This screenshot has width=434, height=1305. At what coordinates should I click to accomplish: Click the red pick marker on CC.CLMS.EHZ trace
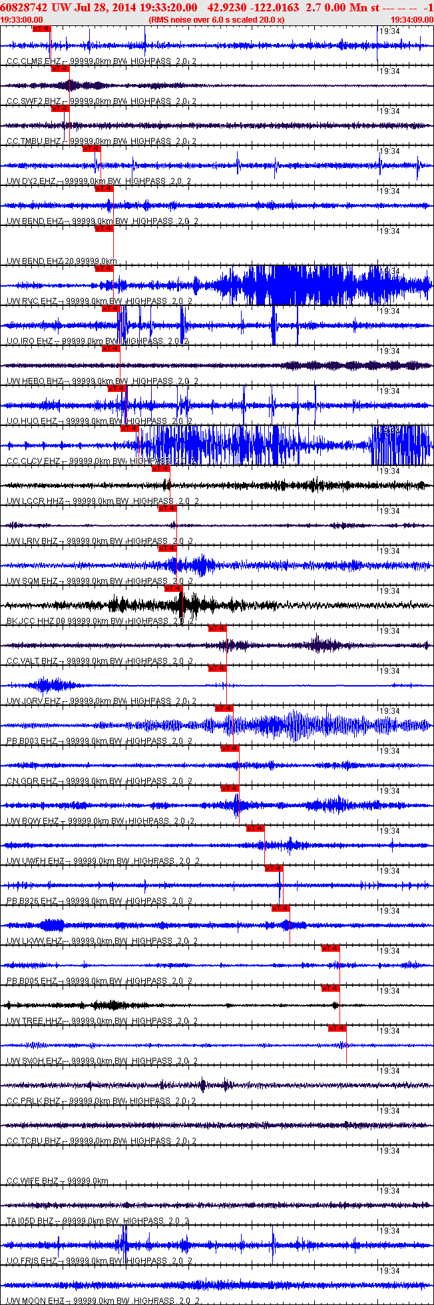41,29
